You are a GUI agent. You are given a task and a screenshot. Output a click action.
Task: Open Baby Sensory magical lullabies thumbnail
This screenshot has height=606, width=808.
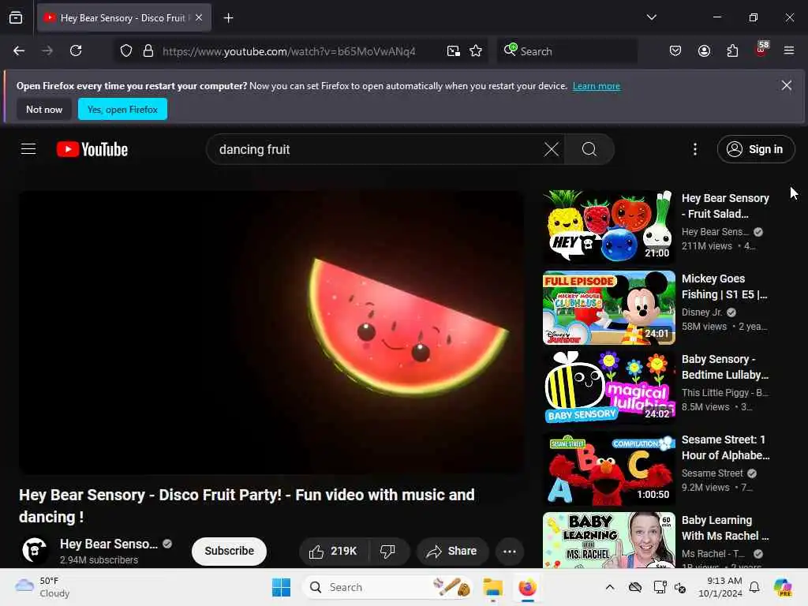pyautogui.click(x=608, y=388)
